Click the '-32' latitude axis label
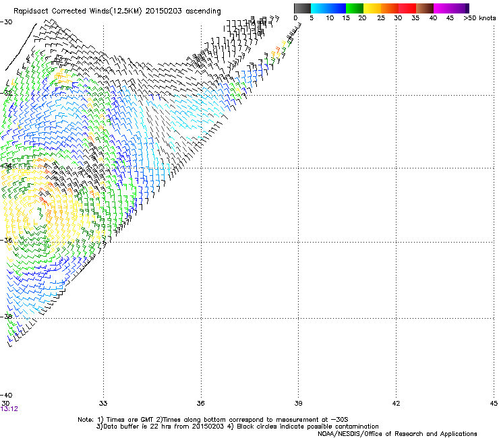 (6, 94)
